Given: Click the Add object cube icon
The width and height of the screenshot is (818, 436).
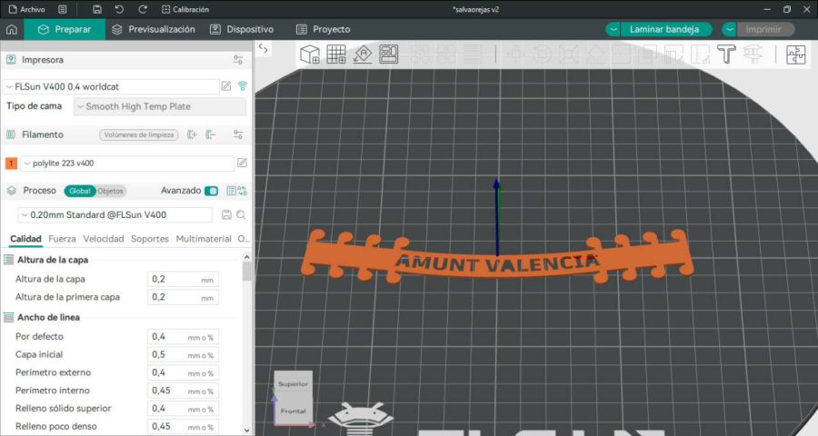Looking at the screenshot, I should point(310,54).
